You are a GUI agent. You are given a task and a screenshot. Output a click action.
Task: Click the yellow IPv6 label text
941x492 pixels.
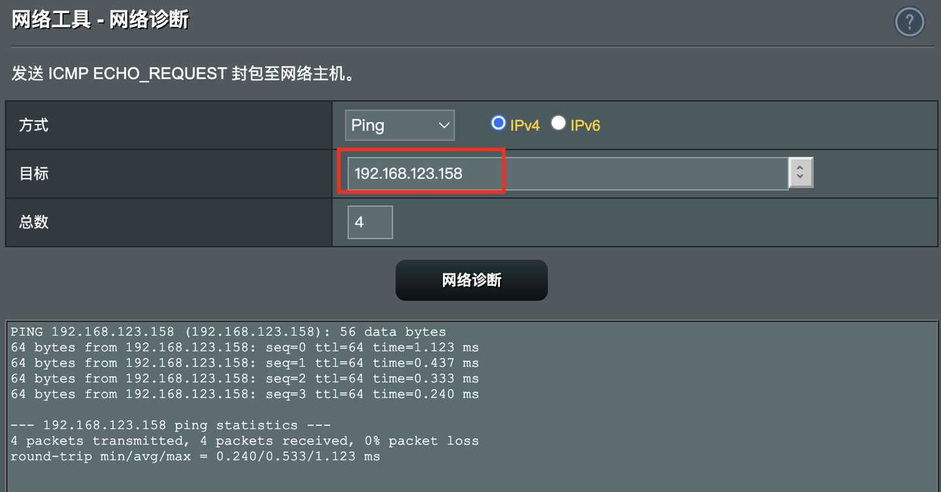click(585, 125)
